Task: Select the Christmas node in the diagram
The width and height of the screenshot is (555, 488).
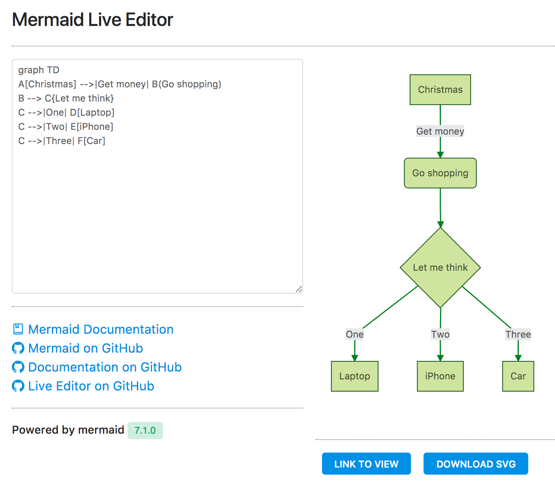Action: coord(440,89)
